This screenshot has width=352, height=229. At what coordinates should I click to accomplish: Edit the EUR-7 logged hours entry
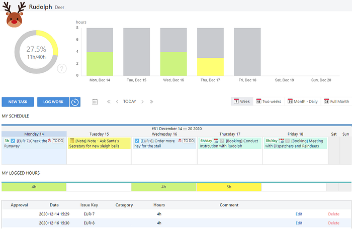(x=299, y=214)
